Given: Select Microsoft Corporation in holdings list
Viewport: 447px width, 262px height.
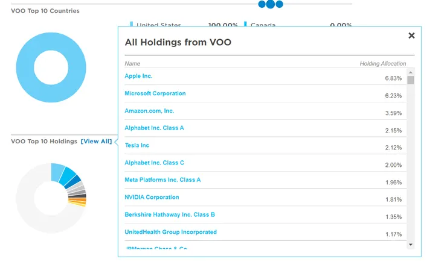Looking at the screenshot, I should pyautogui.click(x=155, y=93).
